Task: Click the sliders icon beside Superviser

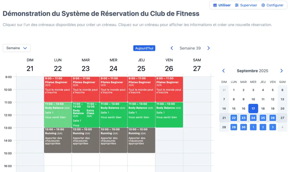Action: (x=237, y=5)
